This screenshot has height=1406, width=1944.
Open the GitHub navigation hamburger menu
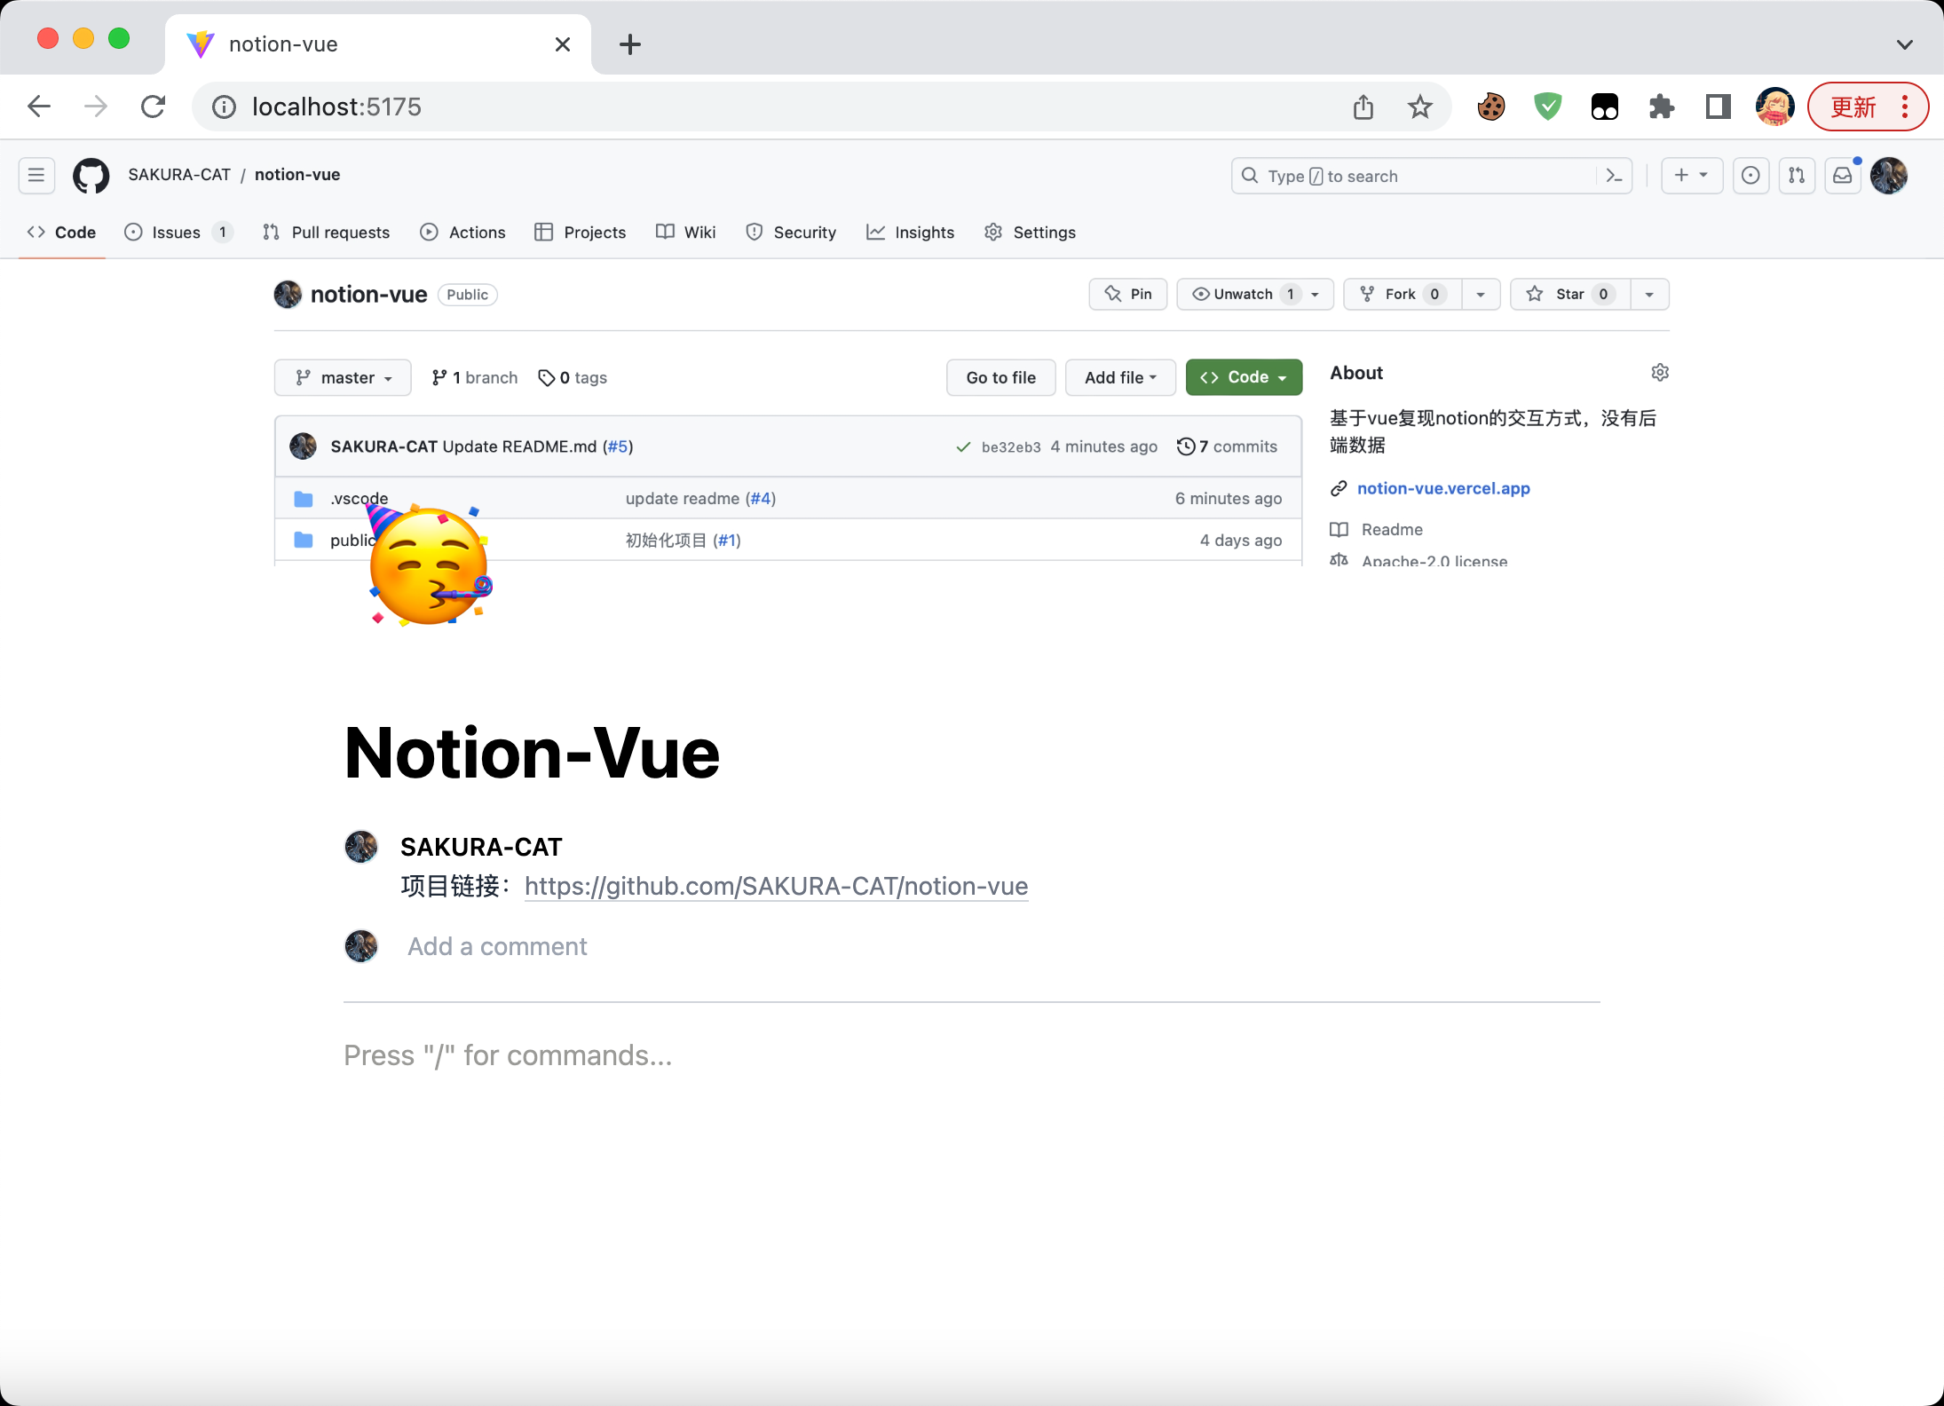(x=36, y=175)
